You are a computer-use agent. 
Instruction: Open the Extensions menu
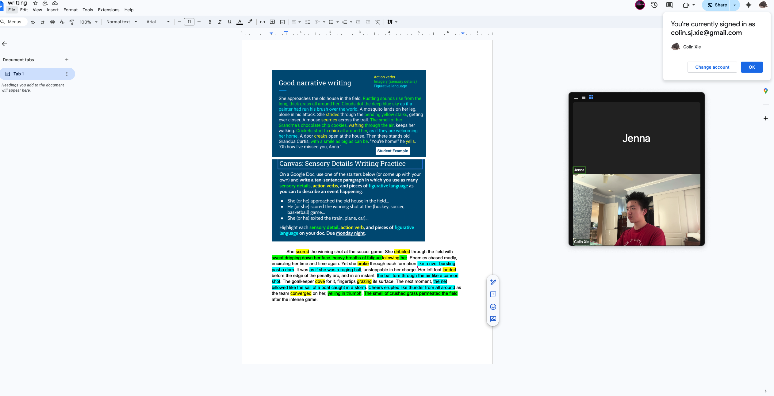[109, 10]
